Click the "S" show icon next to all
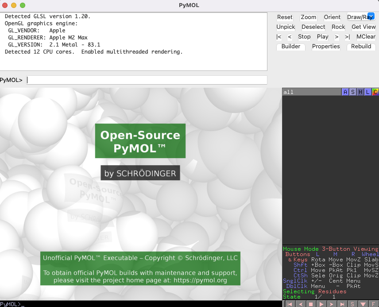 [x=353, y=92]
